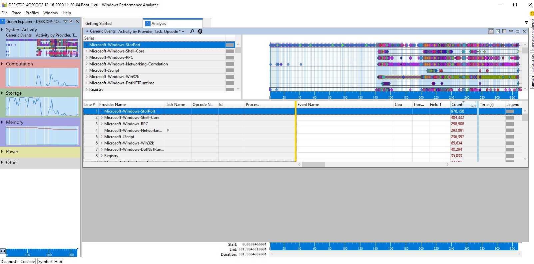The width and height of the screenshot is (534, 264).
Task: Click Storage thumbnail graph
Action: click(42, 107)
